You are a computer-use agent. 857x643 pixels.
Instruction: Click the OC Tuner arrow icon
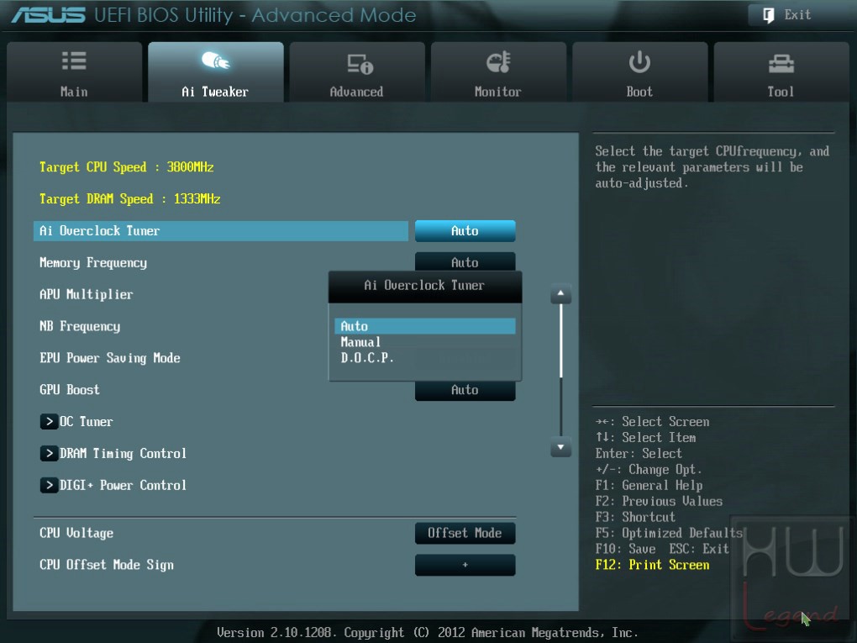49,422
